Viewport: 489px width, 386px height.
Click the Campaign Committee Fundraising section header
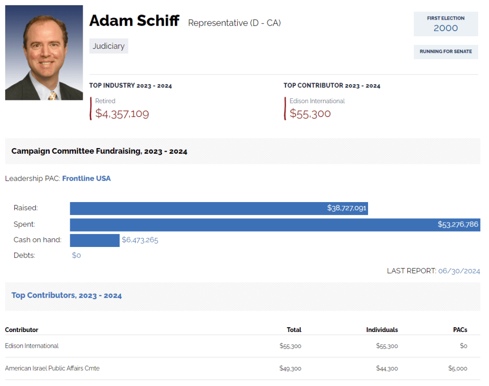[99, 151]
